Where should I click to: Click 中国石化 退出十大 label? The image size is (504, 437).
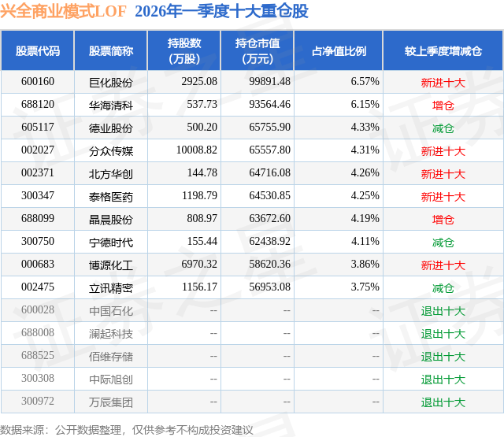443,311
